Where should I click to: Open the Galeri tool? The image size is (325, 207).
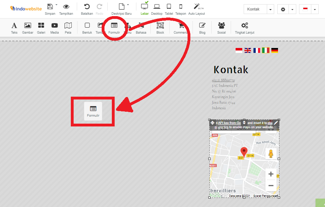pyautogui.click(x=41, y=27)
